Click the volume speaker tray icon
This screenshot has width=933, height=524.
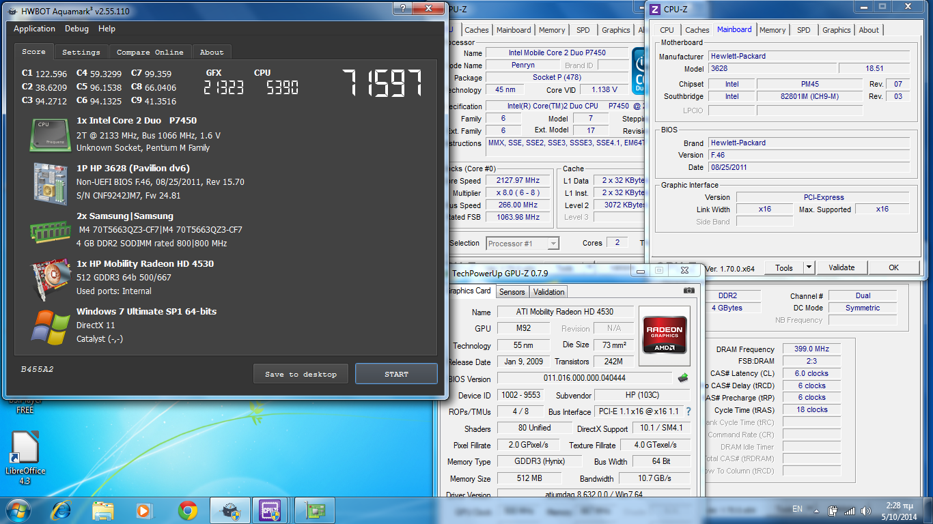click(x=866, y=510)
